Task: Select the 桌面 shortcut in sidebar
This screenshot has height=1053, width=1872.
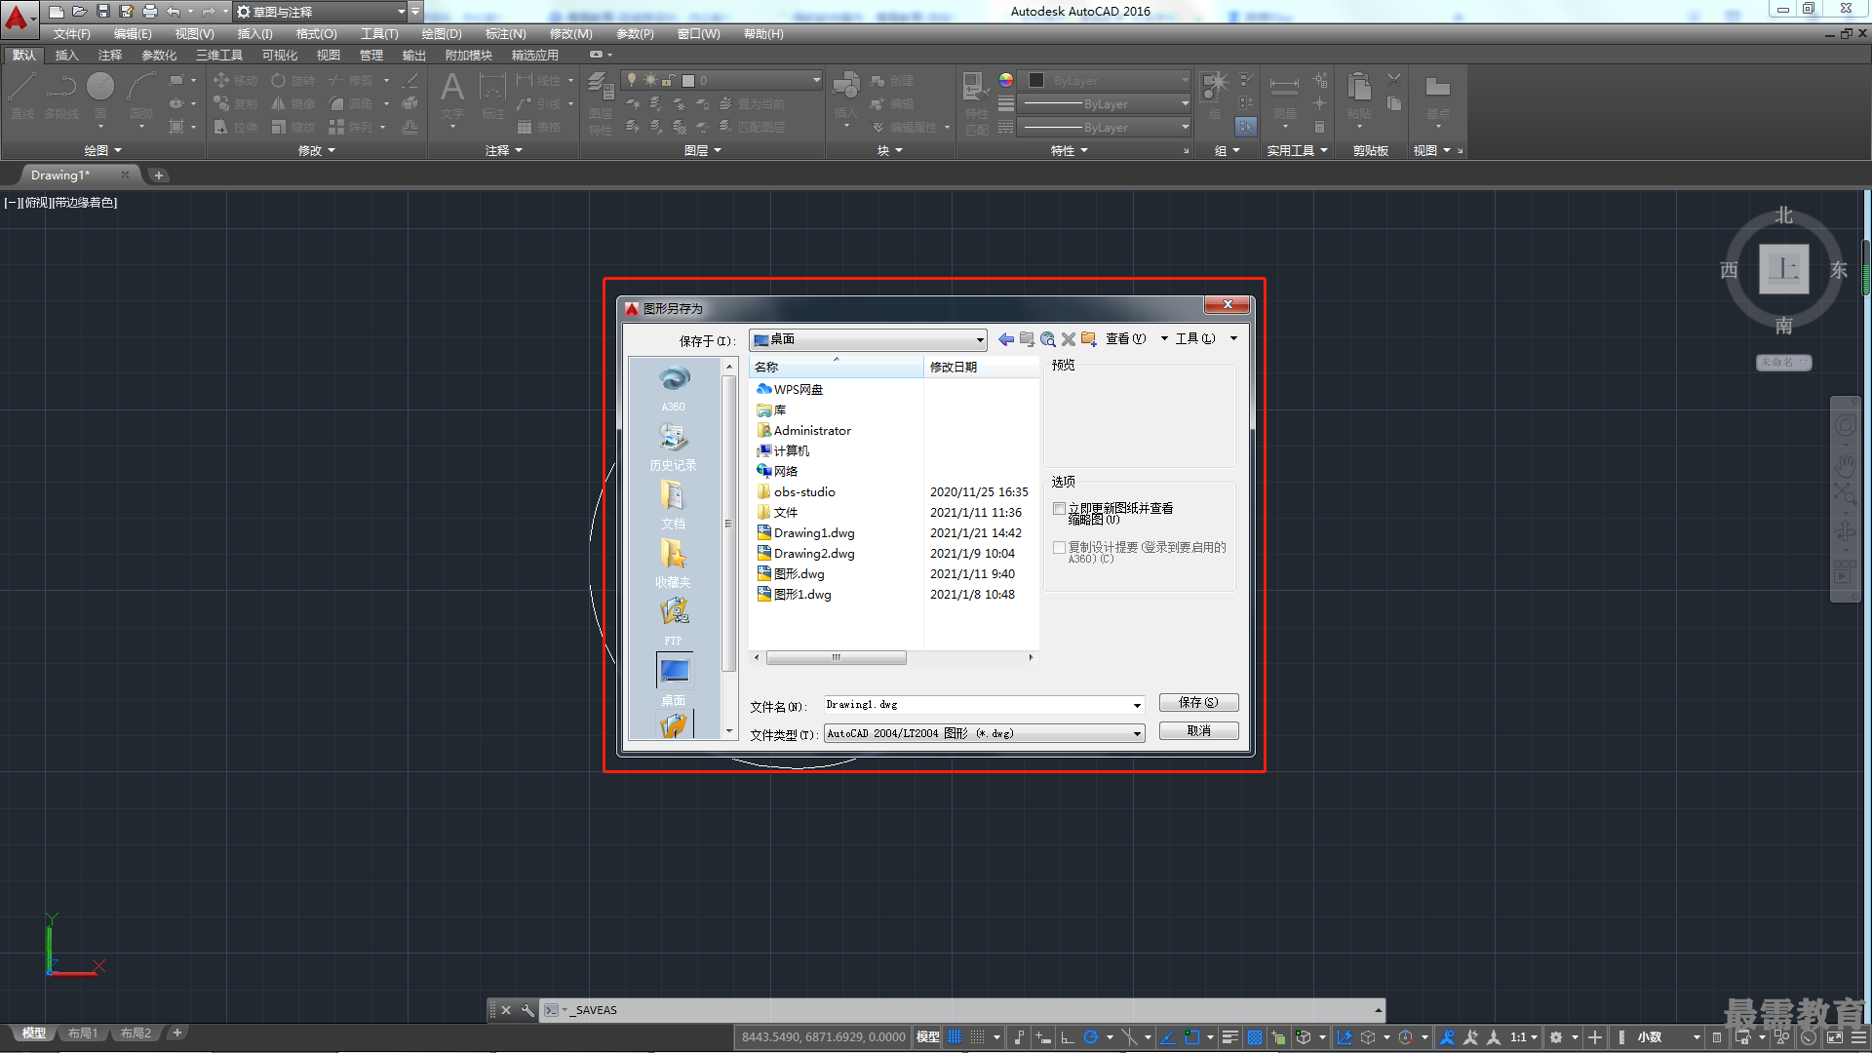Action: tap(674, 681)
